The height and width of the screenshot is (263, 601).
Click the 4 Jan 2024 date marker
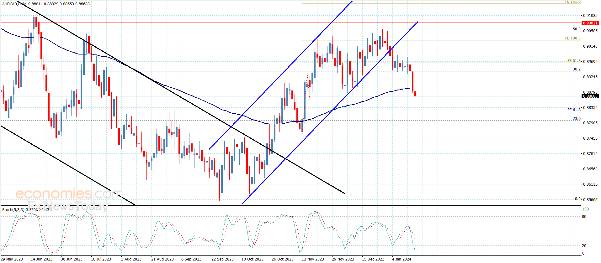[x=402, y=259]
